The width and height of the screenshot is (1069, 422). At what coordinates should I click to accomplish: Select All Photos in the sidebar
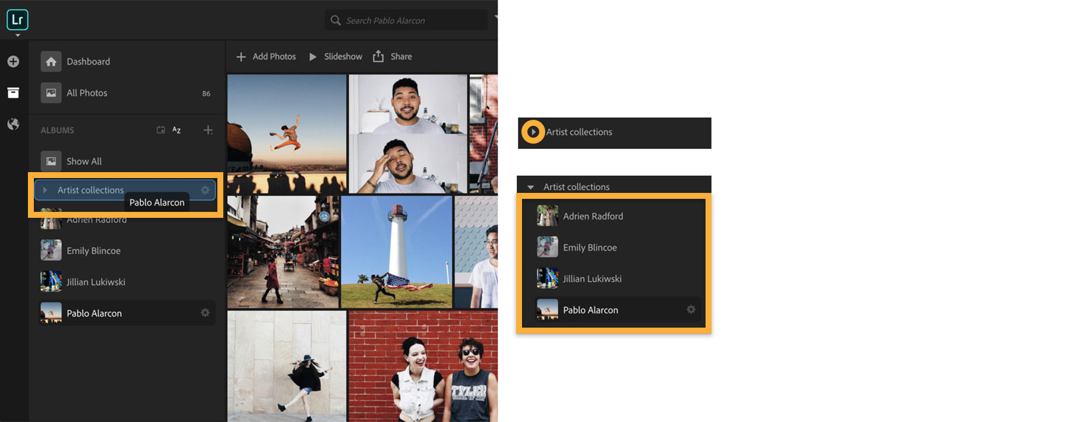tap(127, 93)
